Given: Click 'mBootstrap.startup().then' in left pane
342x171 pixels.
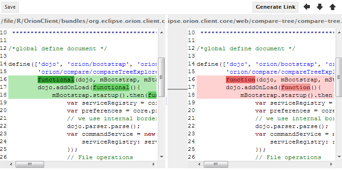Looking at the screenshot, I should [x=99, y=96].
